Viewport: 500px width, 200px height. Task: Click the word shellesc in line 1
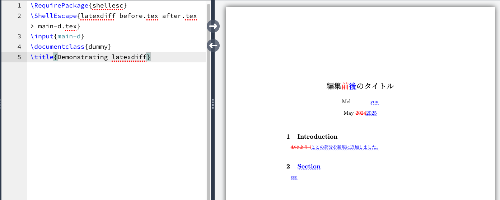click(x=108, y=6)
